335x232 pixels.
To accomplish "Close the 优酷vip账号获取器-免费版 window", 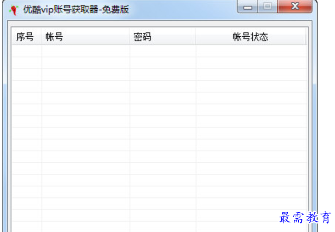I will coord(295,6).
